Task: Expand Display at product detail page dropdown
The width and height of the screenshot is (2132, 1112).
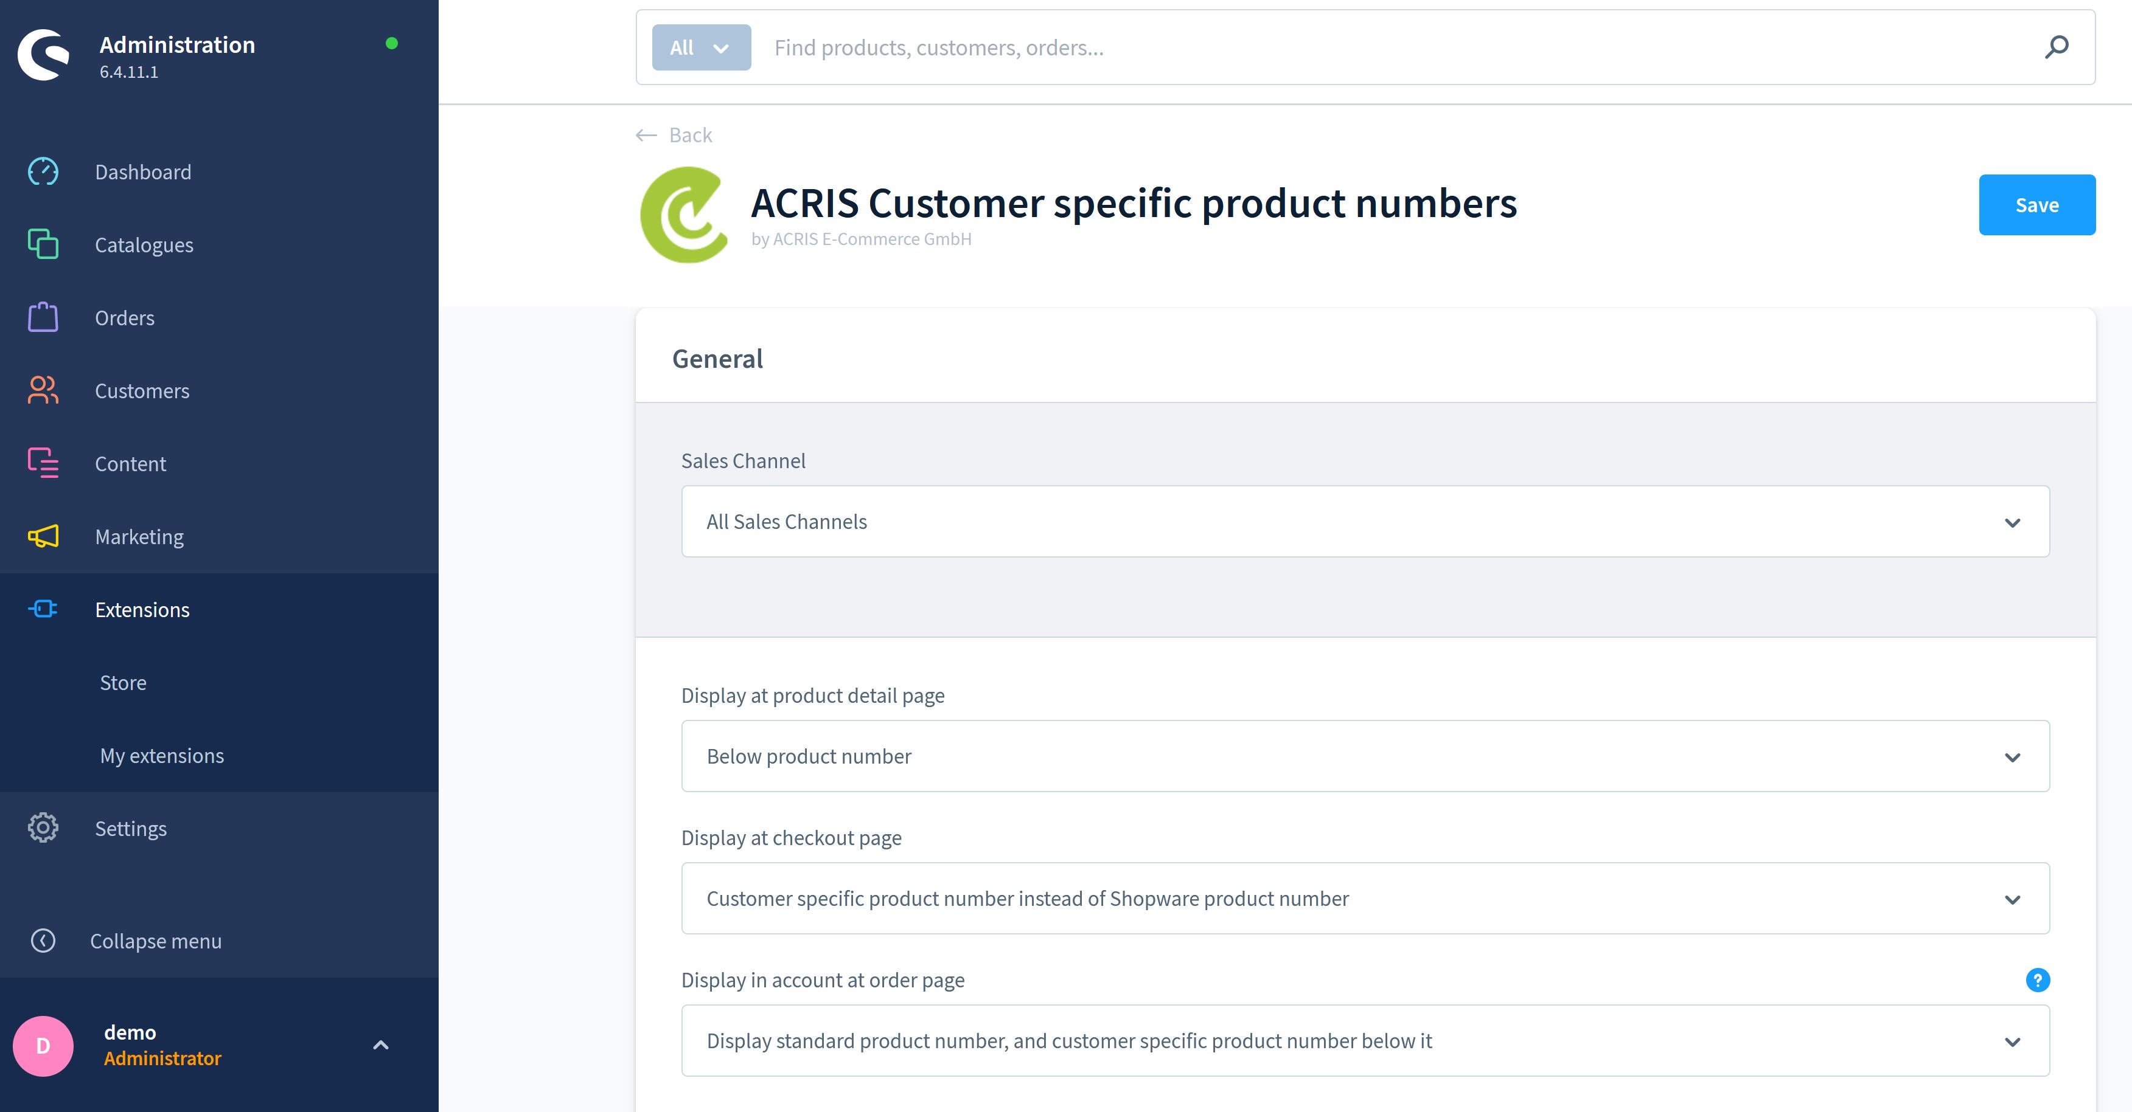Action: [1365, 756]
